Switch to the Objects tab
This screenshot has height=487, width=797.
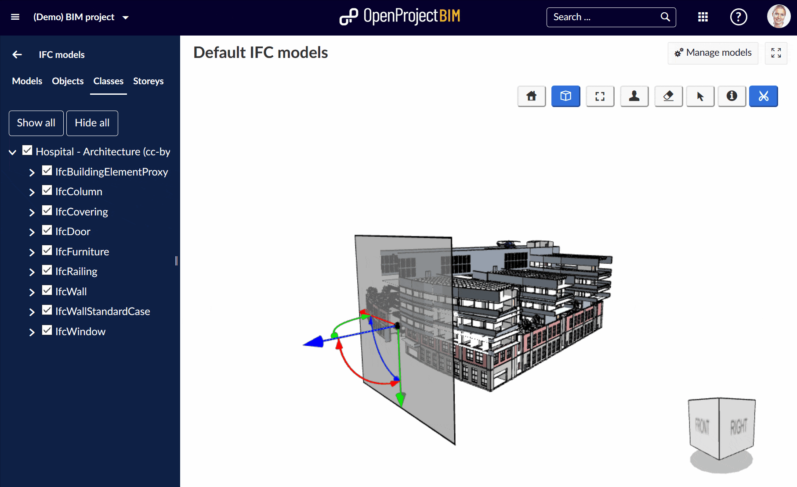68,81
